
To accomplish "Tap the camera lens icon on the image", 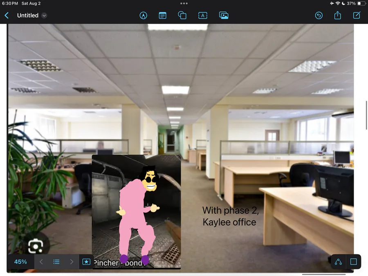I will (36, 246).
